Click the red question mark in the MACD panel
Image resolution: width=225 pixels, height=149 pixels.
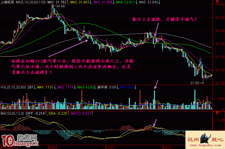click(x=217, y=113)
